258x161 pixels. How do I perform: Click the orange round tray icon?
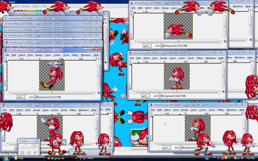click(226, 158)
